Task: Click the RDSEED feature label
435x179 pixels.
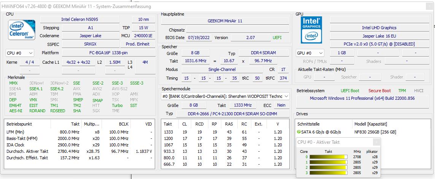Action: pos(58,111)
